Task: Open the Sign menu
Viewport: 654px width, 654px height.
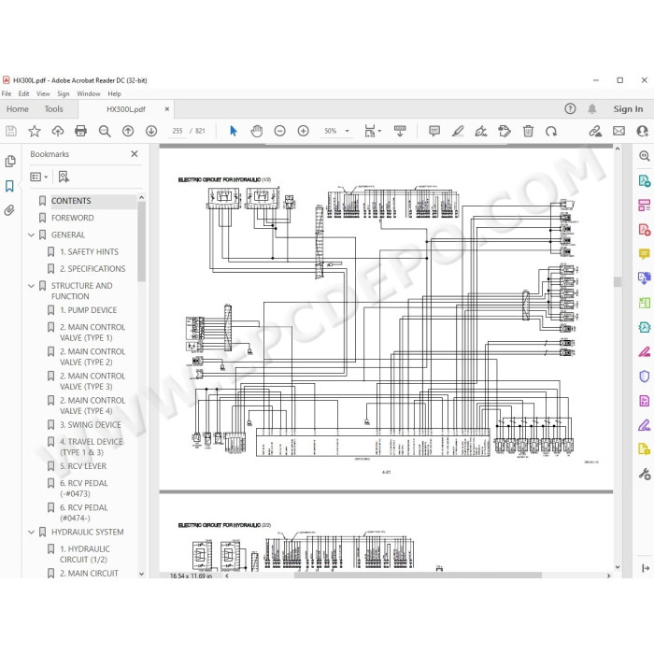Action: tap(64, 93)
